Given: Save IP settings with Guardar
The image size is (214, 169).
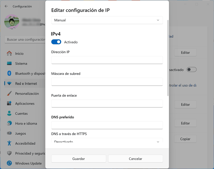Looking at the screenshot, I should pos(79,159).
